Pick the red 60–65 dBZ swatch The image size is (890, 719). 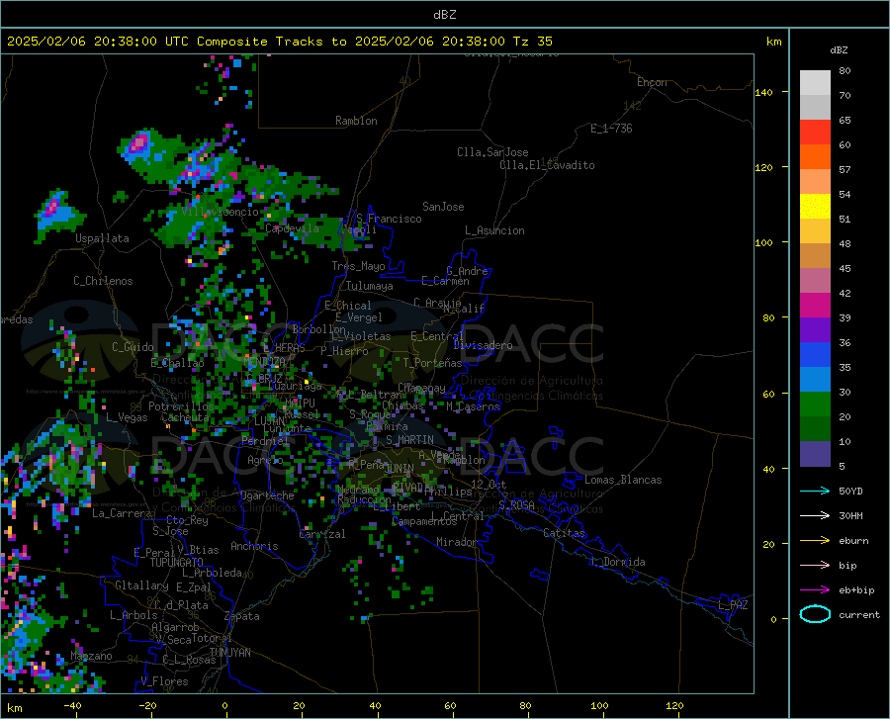pyautogui.click(x=815, y=133)
